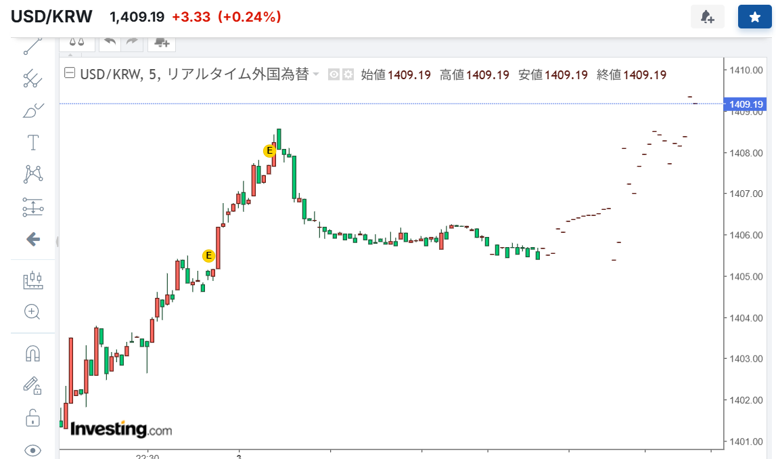776x459 pixels.
Task: Toggle magnet mode for drawings
Action: 32,353
